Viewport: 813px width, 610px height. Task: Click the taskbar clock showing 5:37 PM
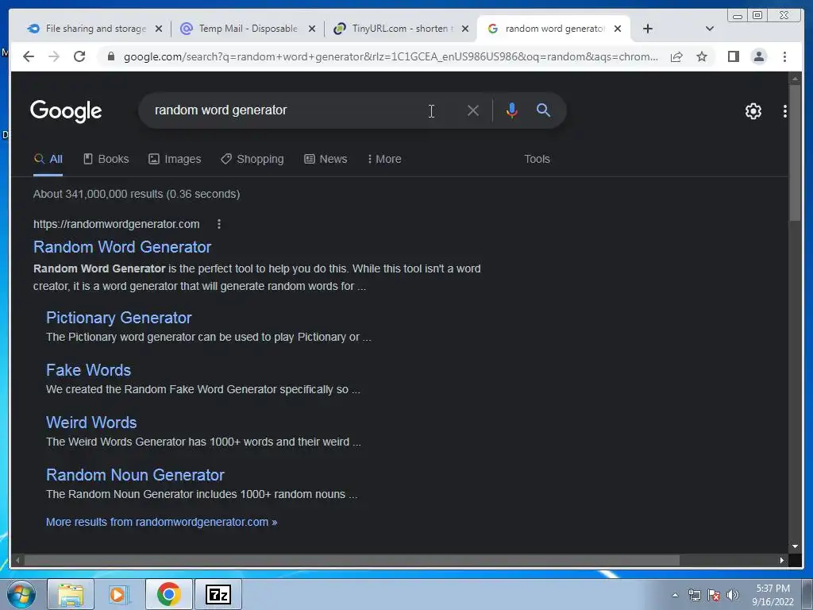(x=773, y=595)
